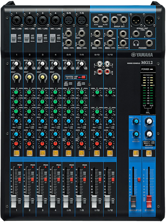Enable the GROUP 1-2 master ON button
This screenshot has height=222, width=166.
tap(136, 153)
